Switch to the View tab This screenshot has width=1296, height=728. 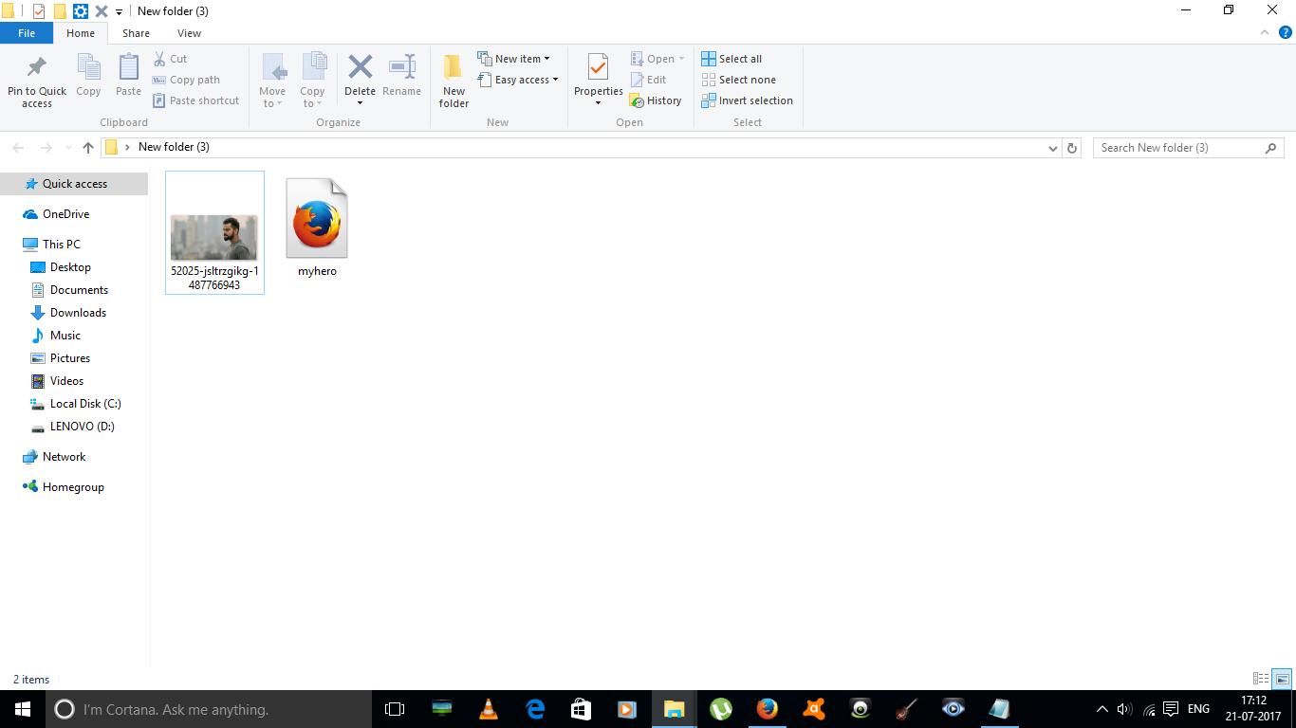pyautogui.click(x=188, y=32)
